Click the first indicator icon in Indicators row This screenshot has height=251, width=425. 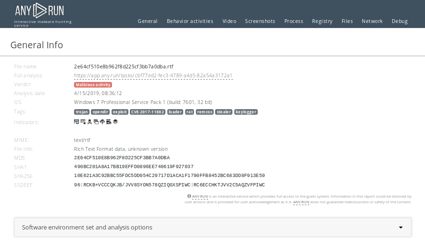[77, 122]
